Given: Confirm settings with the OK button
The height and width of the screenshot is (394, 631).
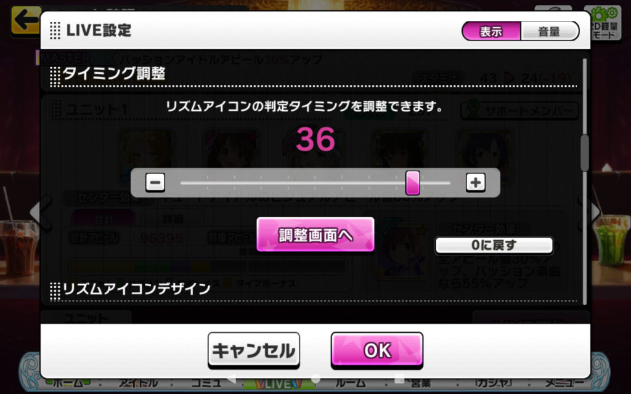Looking at the screenshot, I should click(x=377, y=350).
